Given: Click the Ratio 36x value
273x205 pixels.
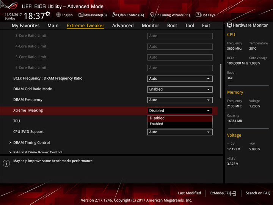Looking at the screenshot, I should point(230,78).
